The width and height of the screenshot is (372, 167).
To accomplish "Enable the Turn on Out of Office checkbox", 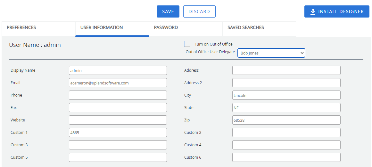I will (187, 44).
